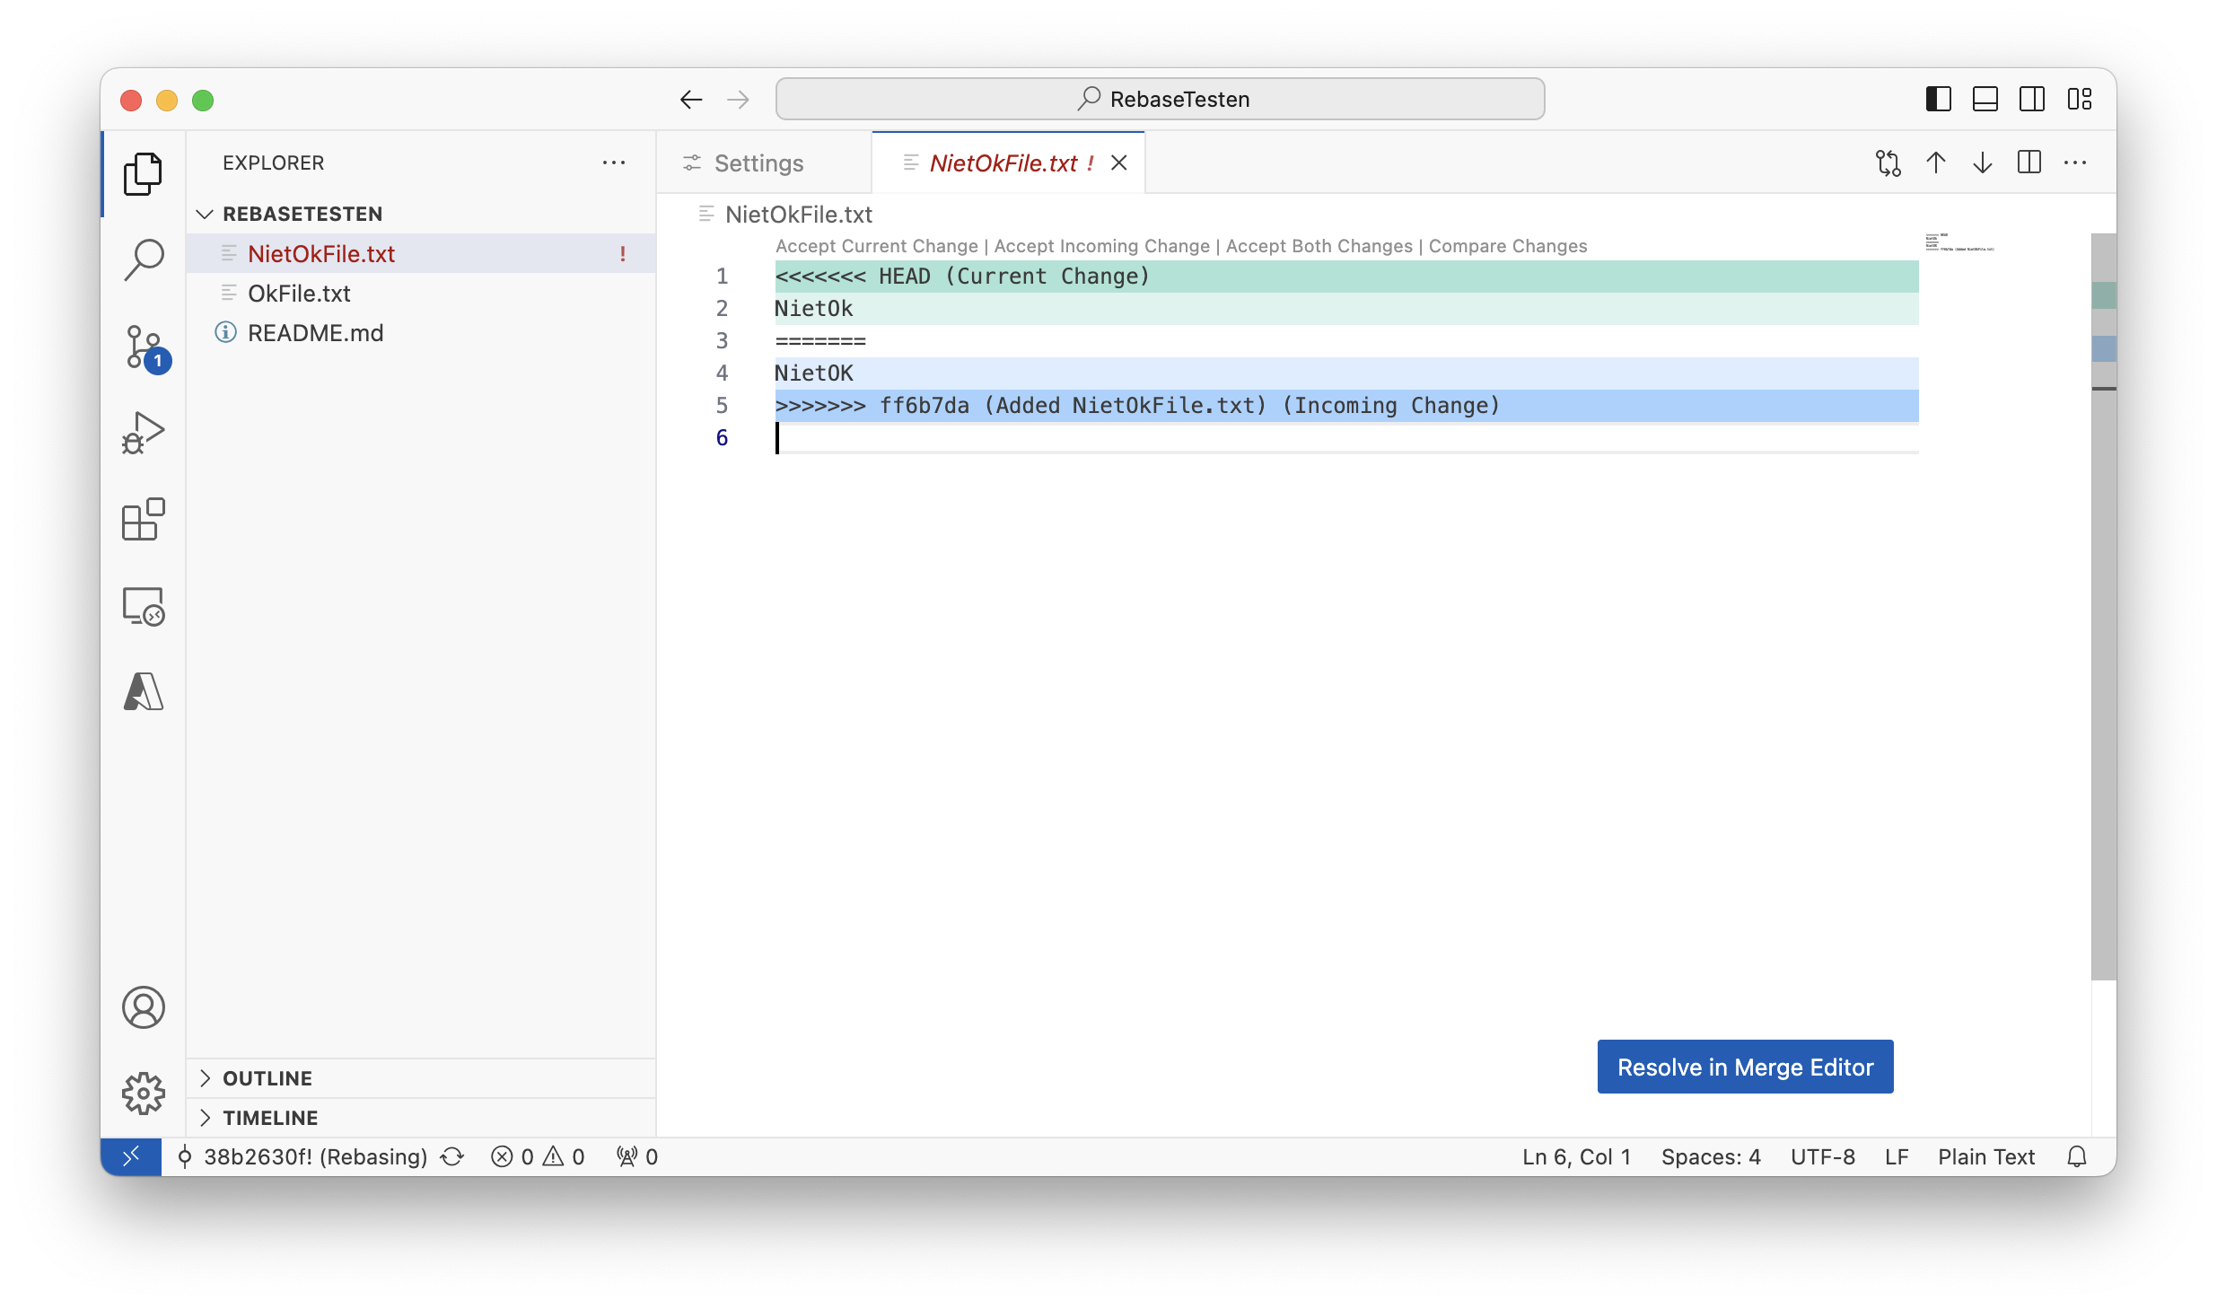Switch to the Settings tab
2217x1309 pixels.
757,163
